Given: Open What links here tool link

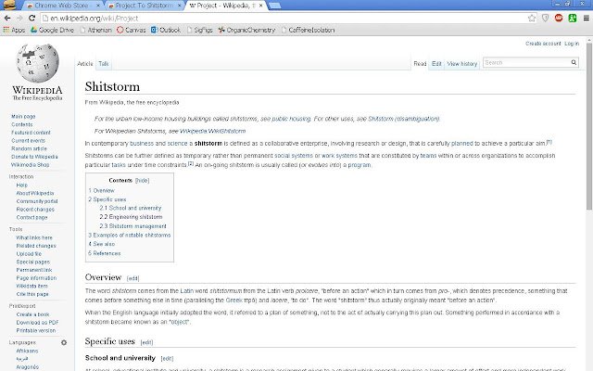Looking at the screenshot, I should point(34,237).
